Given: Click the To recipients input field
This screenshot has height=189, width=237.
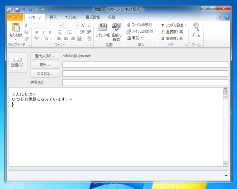Looking at the screenshot, I should 145,65.
